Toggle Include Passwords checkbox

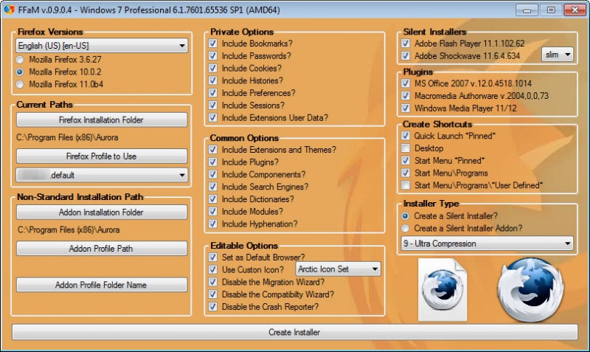tap(213, 56)
